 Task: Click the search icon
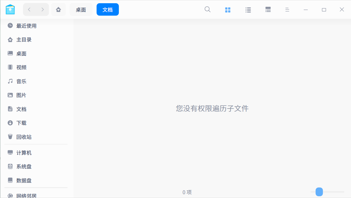[207, 9]
